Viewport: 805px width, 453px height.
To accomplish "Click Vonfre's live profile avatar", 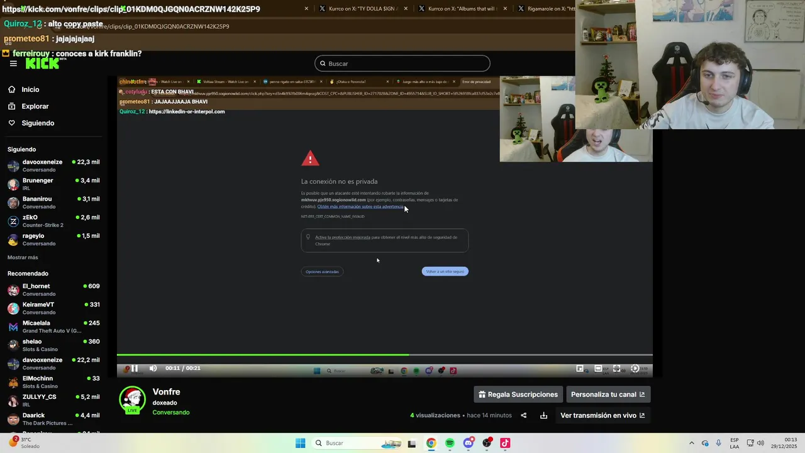I will click(132, 400).
